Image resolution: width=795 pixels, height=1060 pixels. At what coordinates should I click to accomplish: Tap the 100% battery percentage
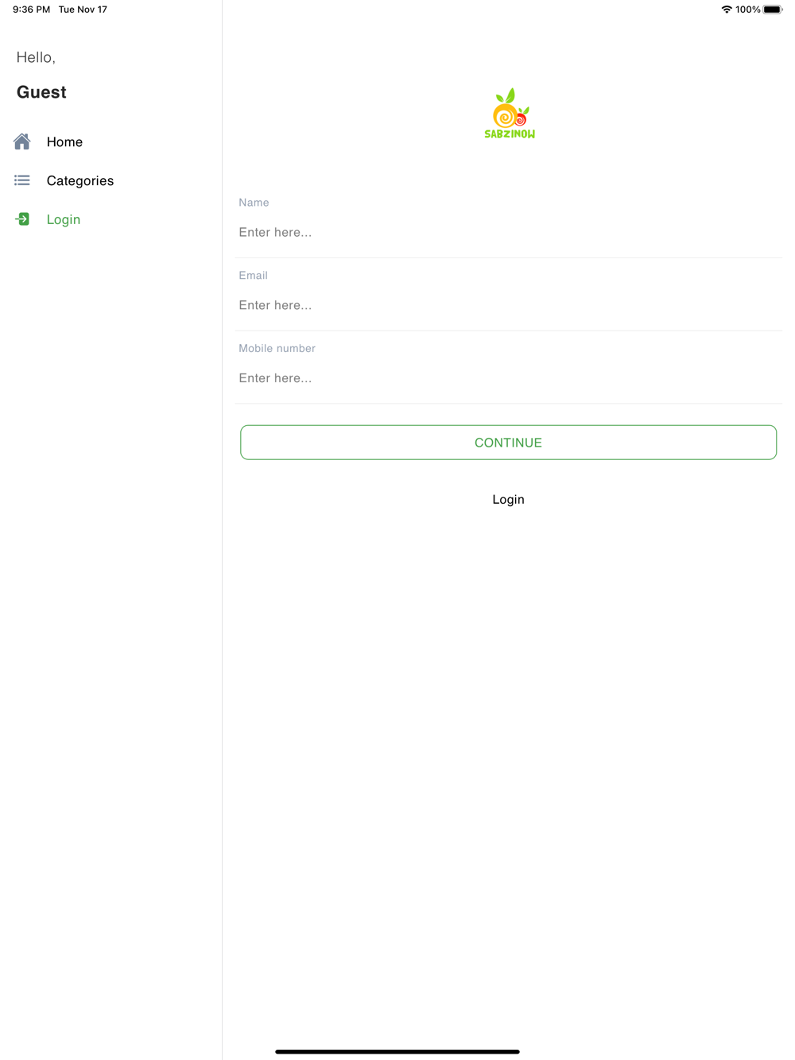[748, 10]
